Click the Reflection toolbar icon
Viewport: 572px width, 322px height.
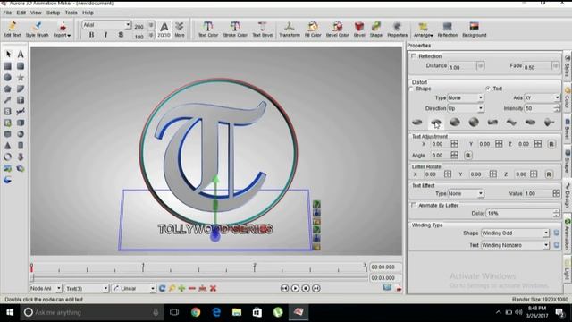coord(447,30)
